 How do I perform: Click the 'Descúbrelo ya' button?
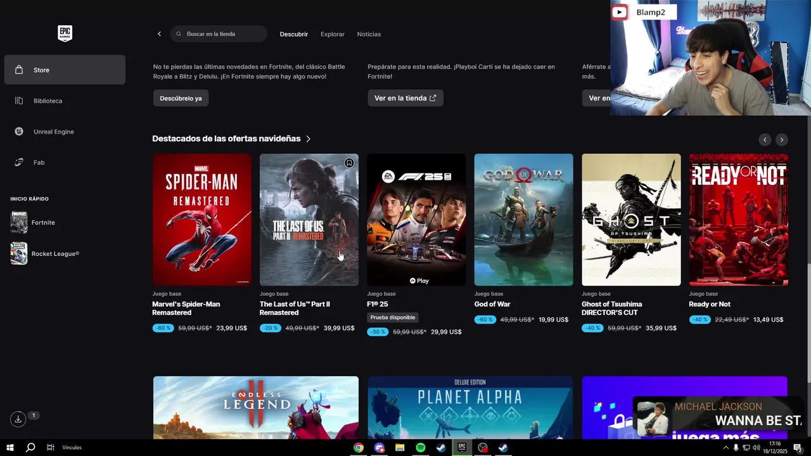pyautogui.click(x=181, y=98)
